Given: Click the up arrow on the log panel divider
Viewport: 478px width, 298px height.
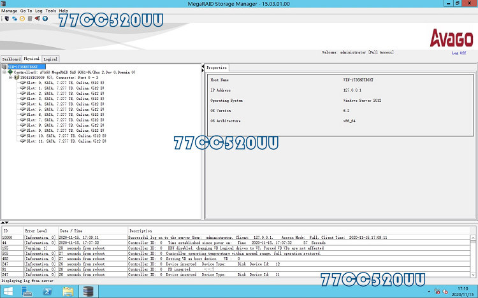Looking at the screenshot, I should 3,223.
